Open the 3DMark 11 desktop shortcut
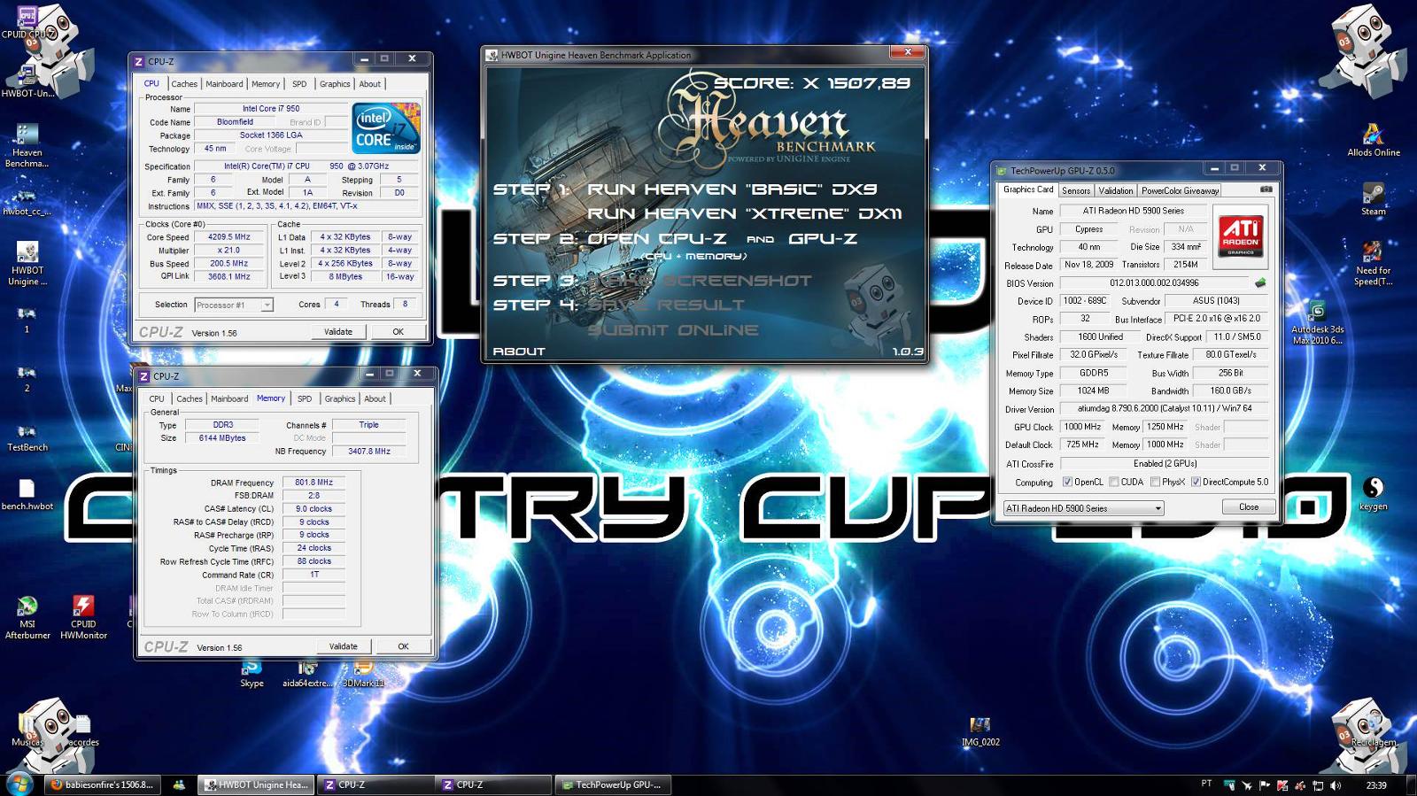The image size is (1417, 796). click(363, 673)
